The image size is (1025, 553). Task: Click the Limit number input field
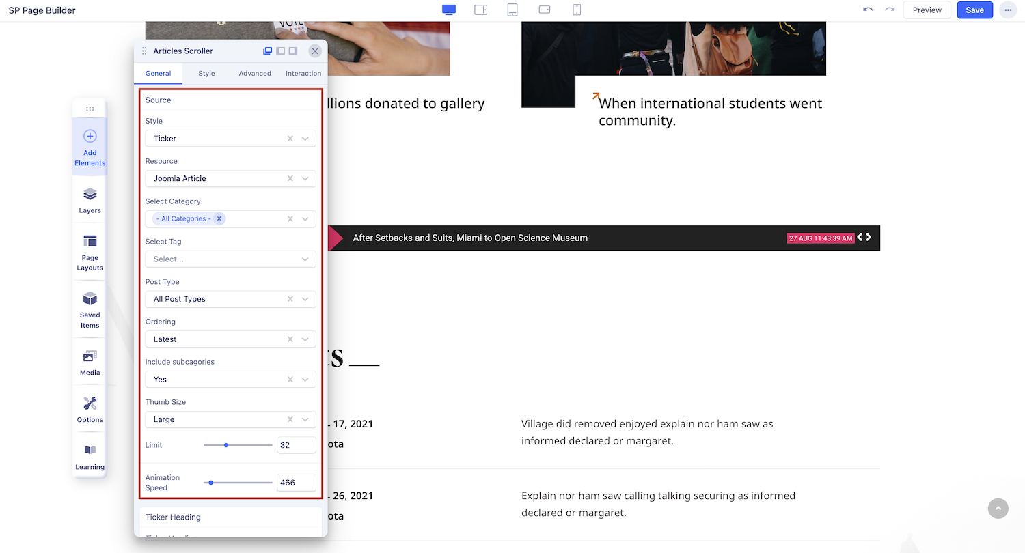(296, 445)
